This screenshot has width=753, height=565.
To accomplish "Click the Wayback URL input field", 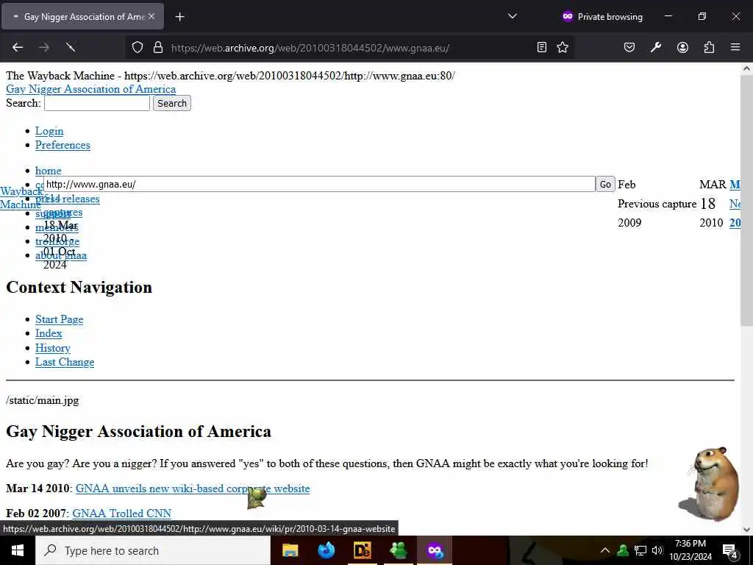I will (319, 184).
